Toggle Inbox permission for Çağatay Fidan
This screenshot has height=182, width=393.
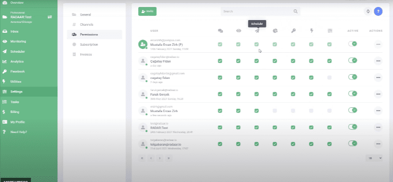220,61
